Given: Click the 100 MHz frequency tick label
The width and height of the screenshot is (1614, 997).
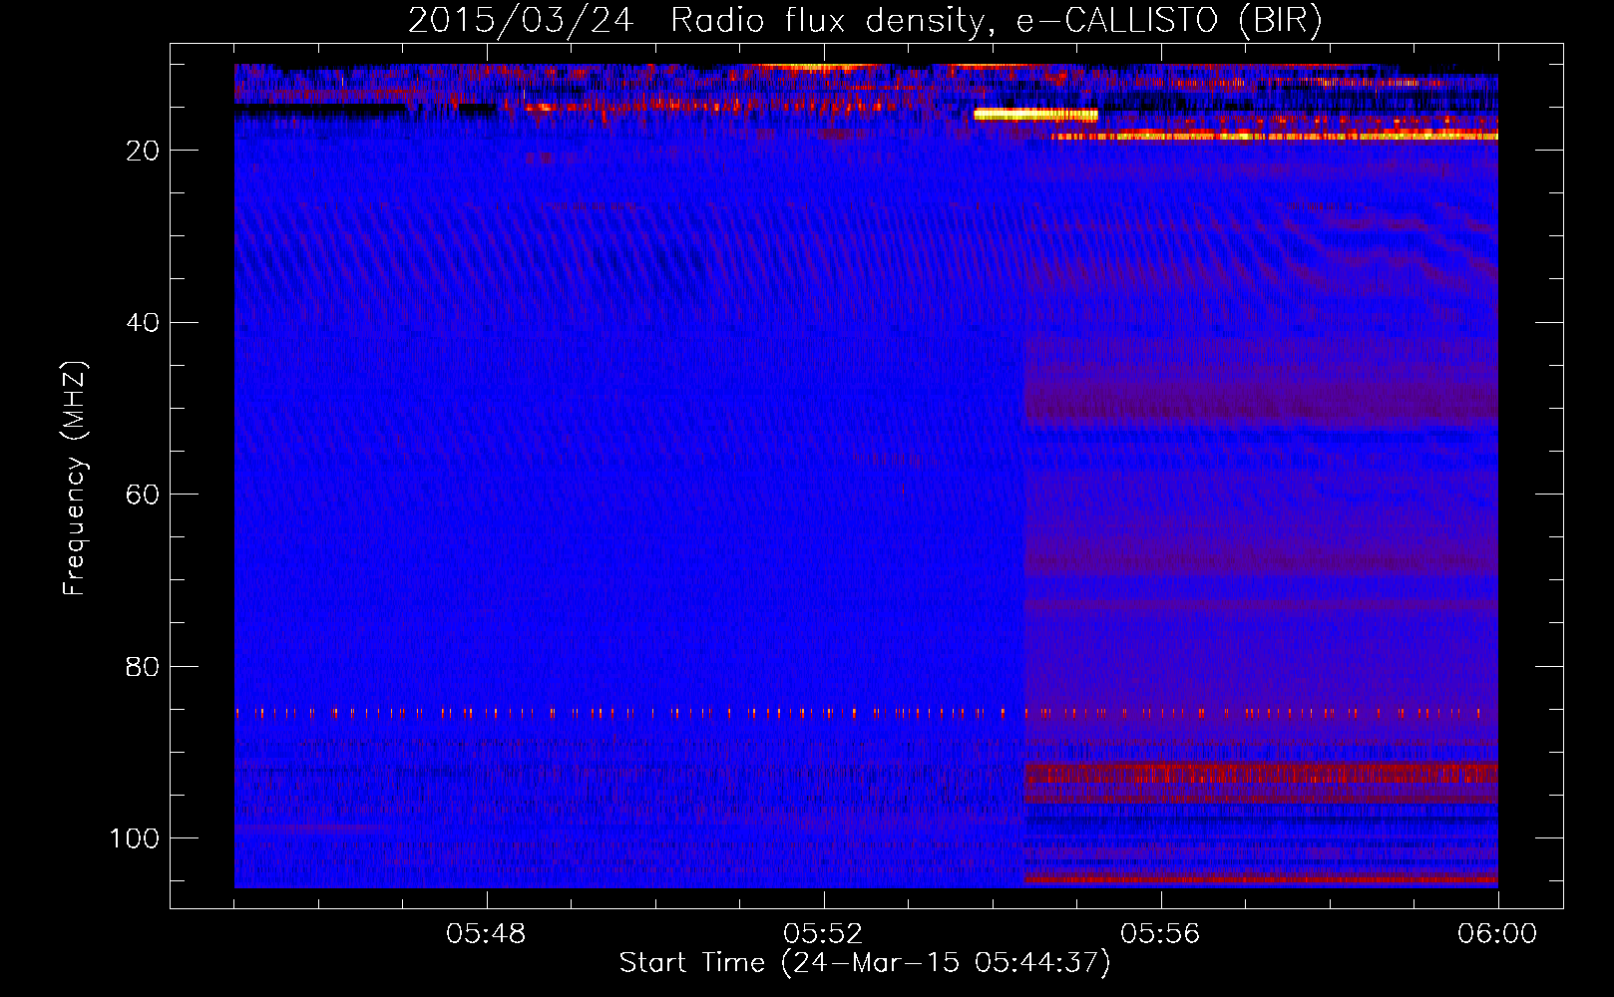Looking at the screenshot, I should [135, 838].
